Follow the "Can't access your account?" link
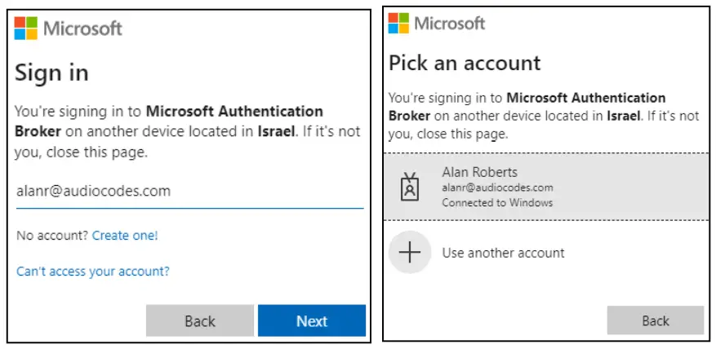Image resolution: width=716 pixels, height=349 pixels. point(93,272)
